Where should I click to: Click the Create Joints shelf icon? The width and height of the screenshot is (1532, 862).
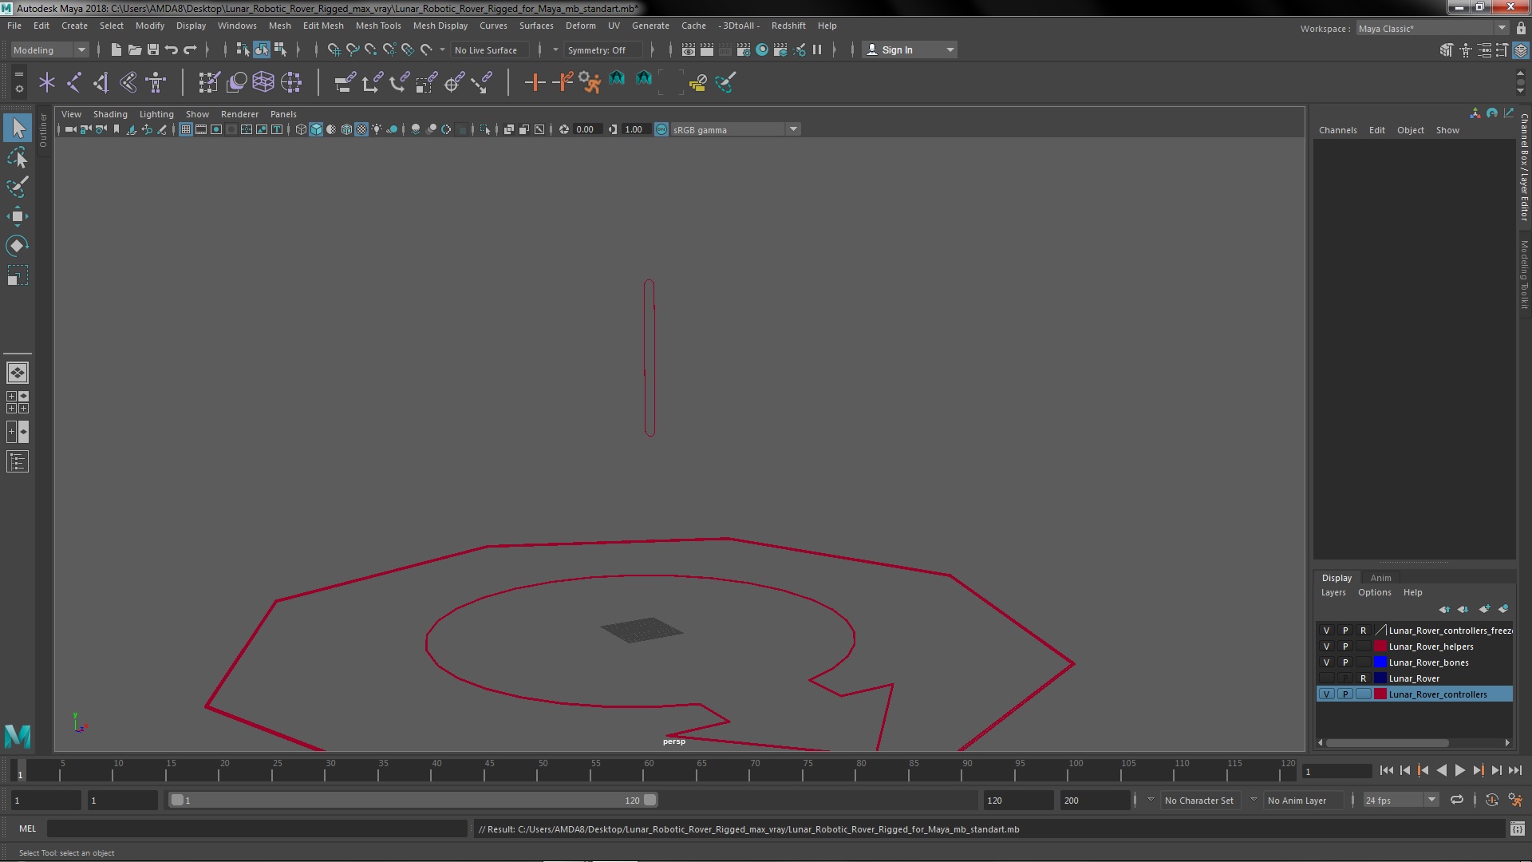click(74, 82)
